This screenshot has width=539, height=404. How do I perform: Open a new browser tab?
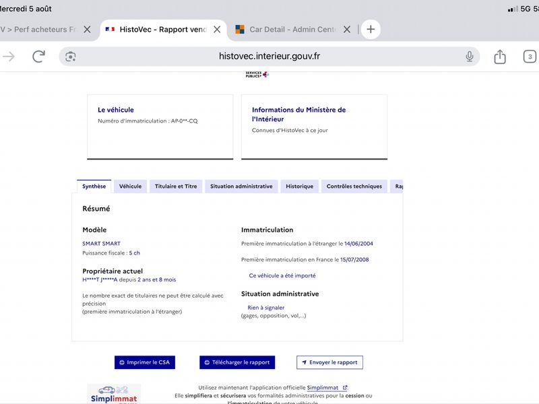pyautogui.click(x=371, y=29)
